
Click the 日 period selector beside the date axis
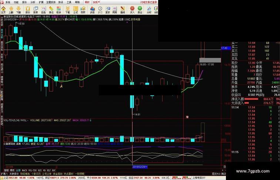[x=224, y=167]
